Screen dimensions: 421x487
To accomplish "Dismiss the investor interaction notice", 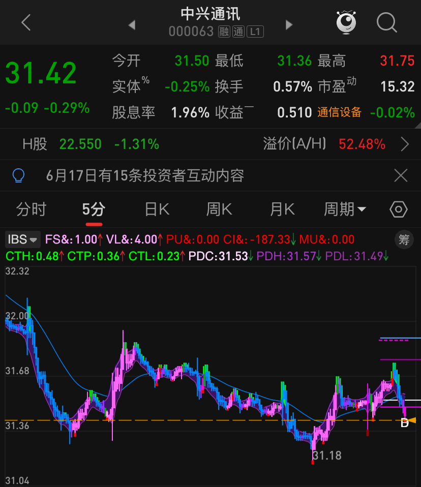I will point(401,175).
